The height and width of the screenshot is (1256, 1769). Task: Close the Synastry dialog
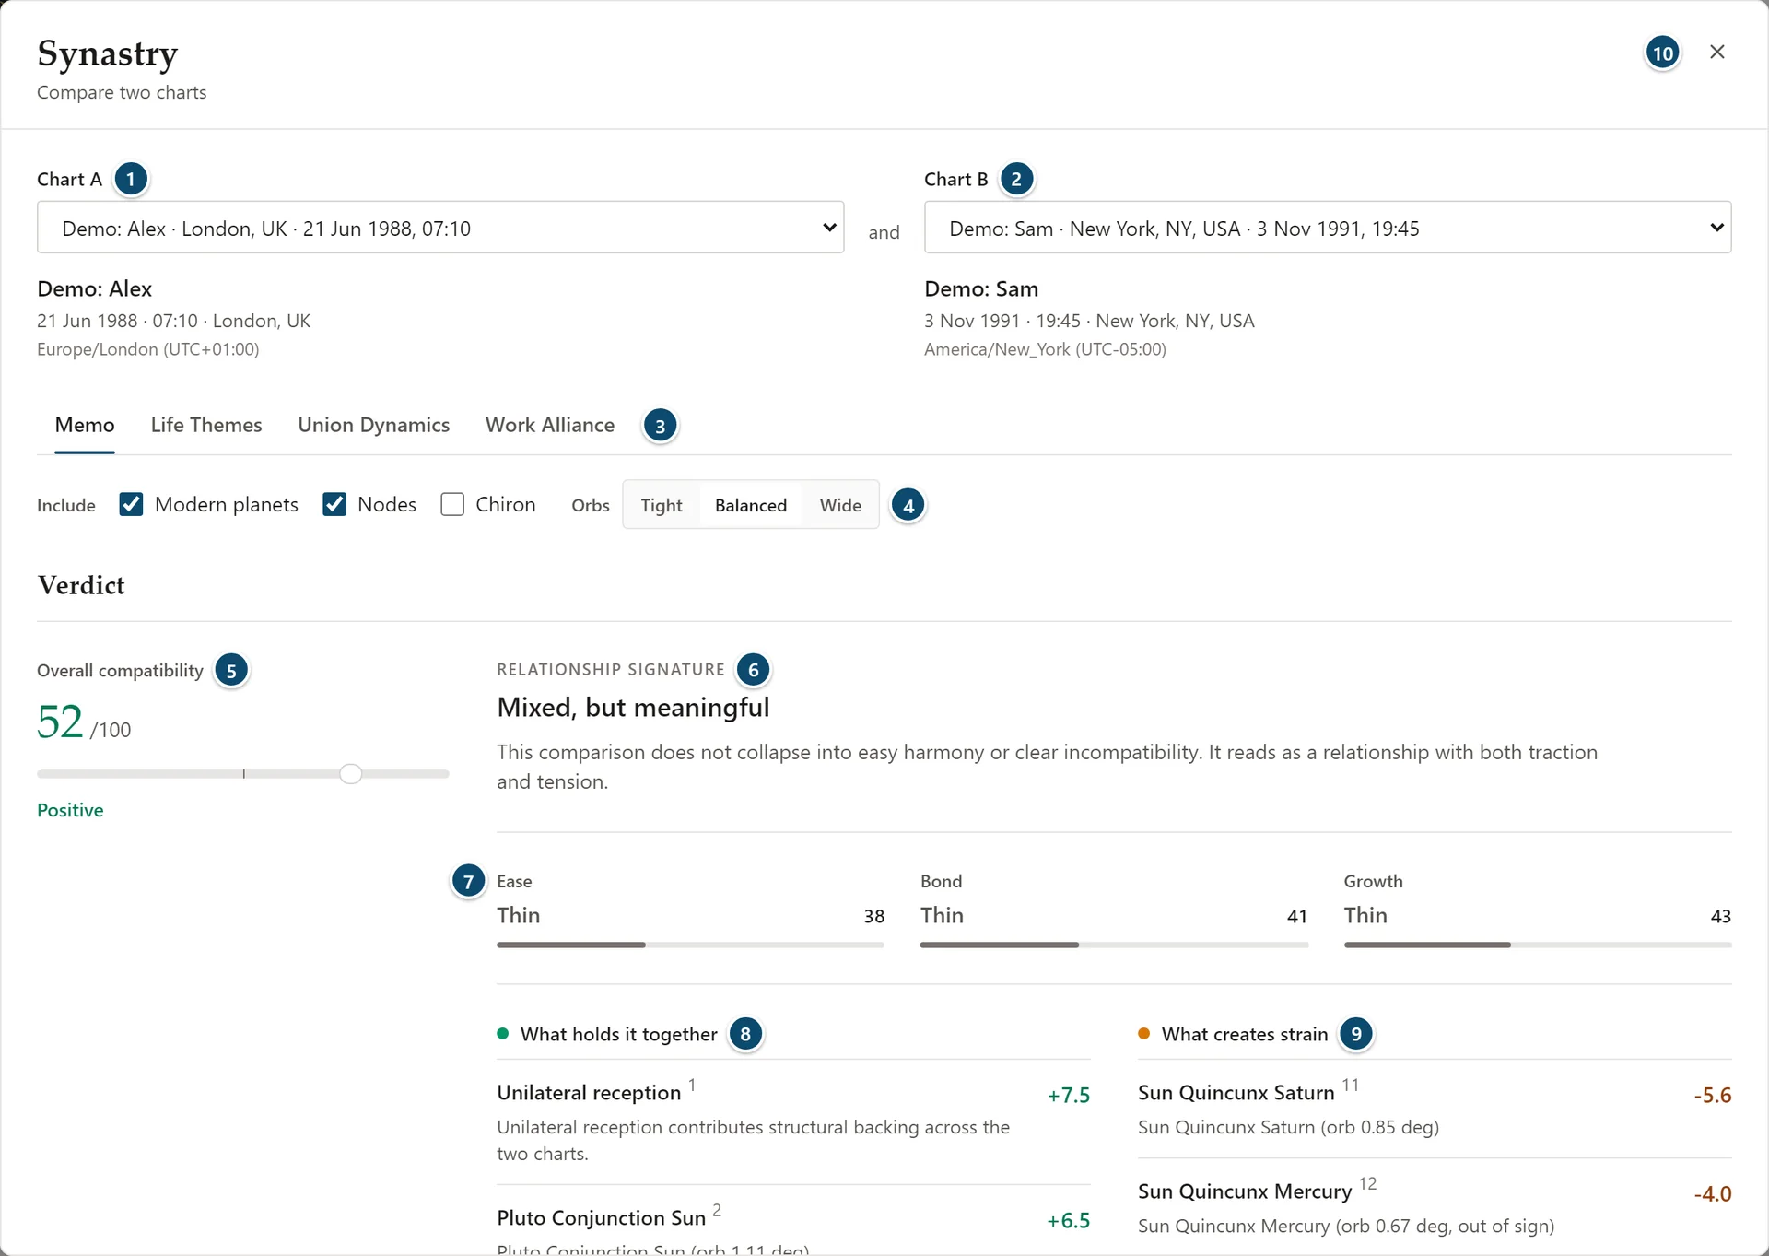tap(1717, 52)
